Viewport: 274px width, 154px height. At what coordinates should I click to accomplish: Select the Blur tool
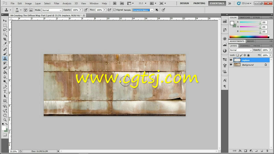point(5,77)
